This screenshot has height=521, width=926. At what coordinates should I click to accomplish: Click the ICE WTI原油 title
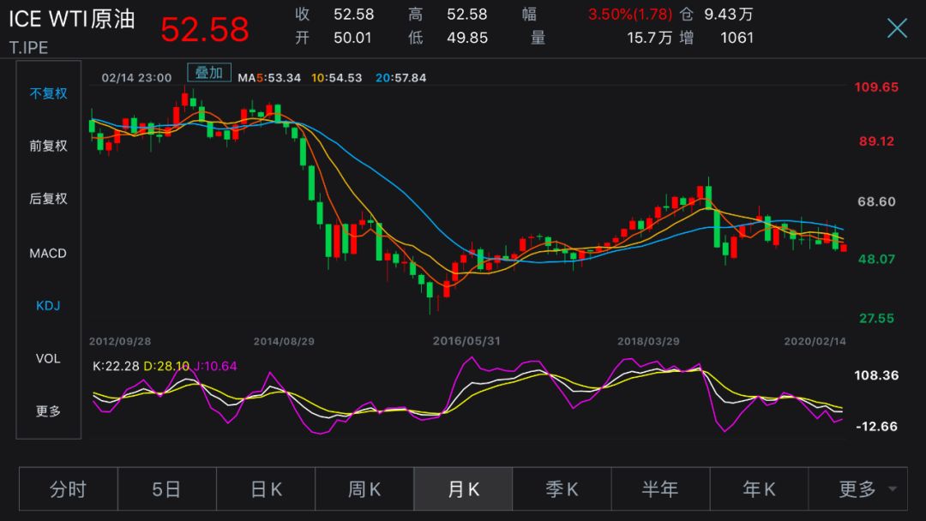point(72,19)
